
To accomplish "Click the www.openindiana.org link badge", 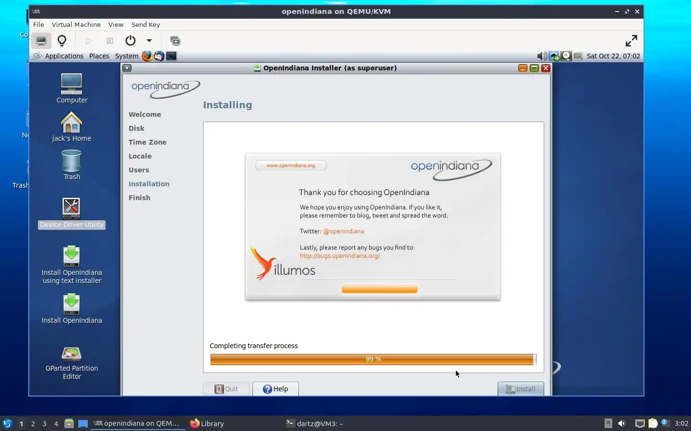I will coord(291,165).
